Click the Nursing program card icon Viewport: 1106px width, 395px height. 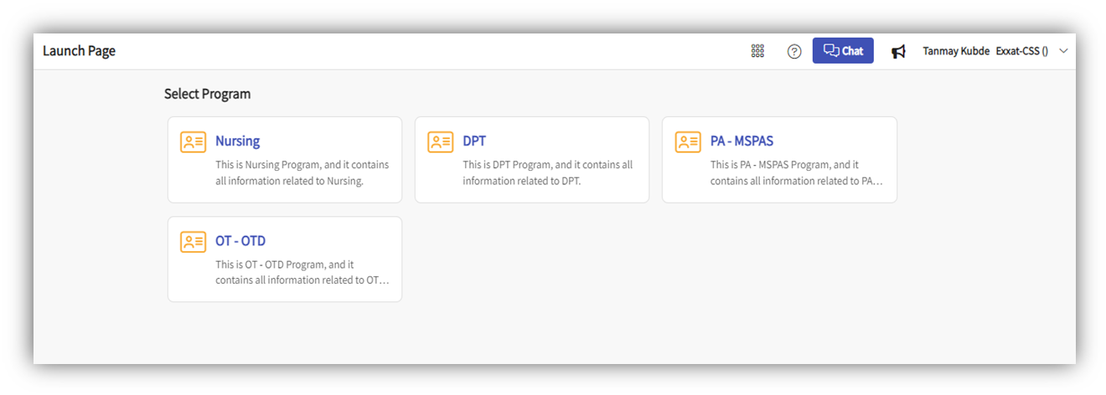[x=193, y=141]
